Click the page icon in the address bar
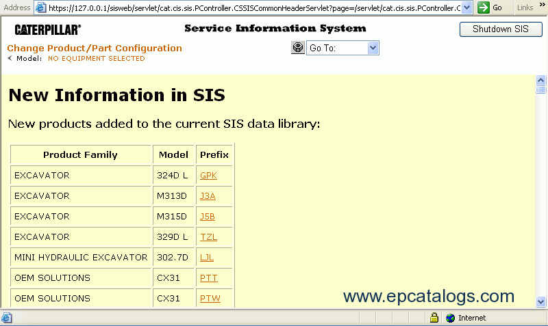This screenshot has height=326, width=548. click(x=41, y=8)
